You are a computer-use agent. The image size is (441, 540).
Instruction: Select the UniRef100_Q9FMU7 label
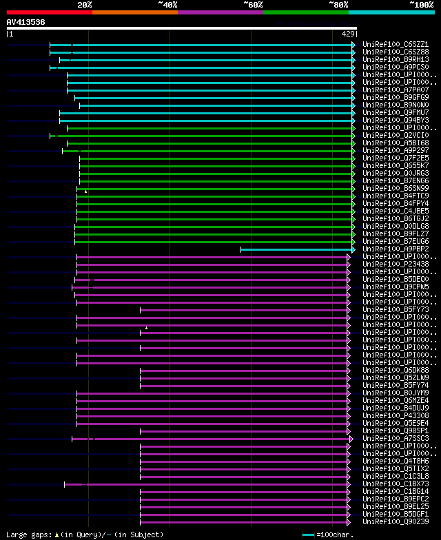pos(396,113)
